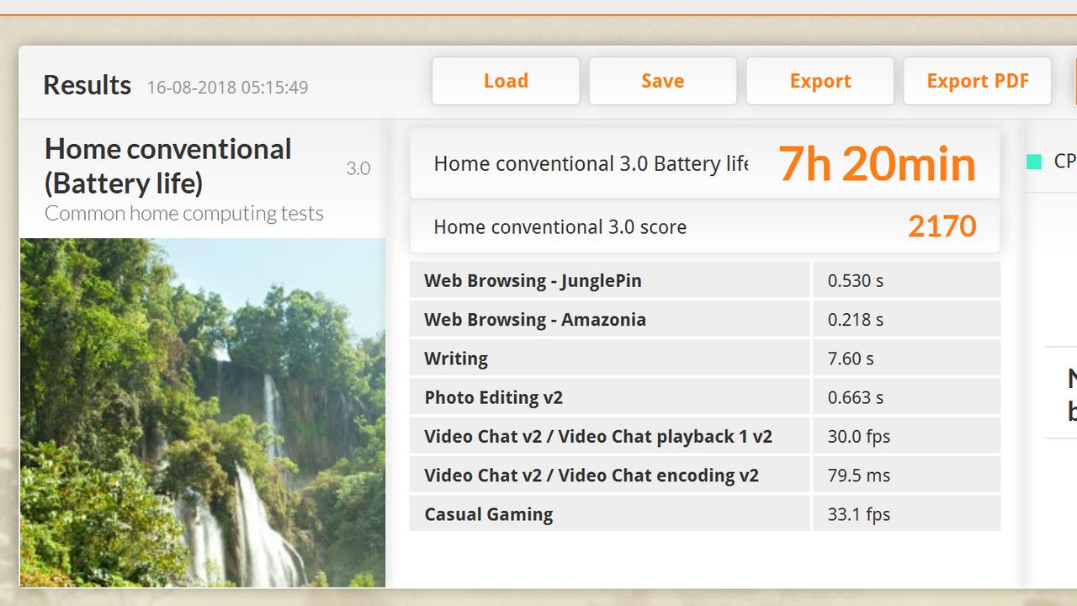Click the Home conventional (Battery life) title
The image size is (1077, 606).
168,166
